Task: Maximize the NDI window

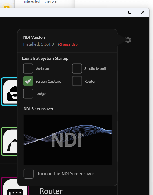Action: [x=130, y=12]
